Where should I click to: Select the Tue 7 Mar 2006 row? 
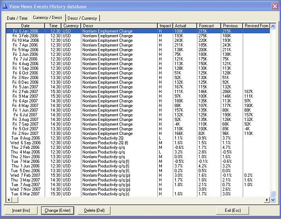tap(138, 161)
